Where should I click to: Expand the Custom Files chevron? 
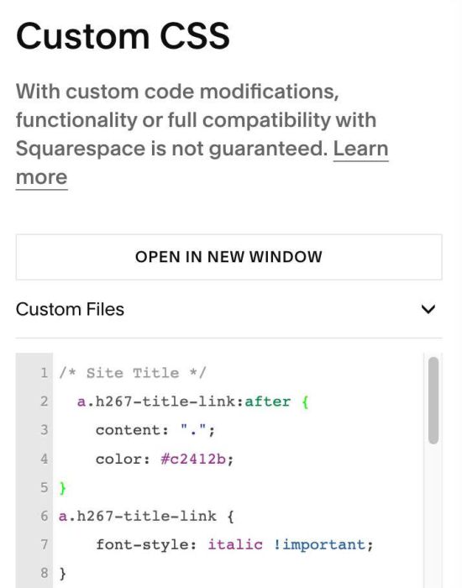click(x=428, y=310)
